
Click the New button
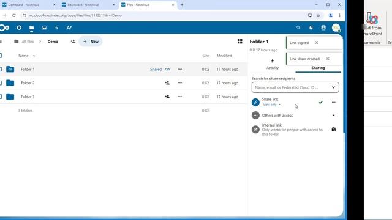point(91,42)
